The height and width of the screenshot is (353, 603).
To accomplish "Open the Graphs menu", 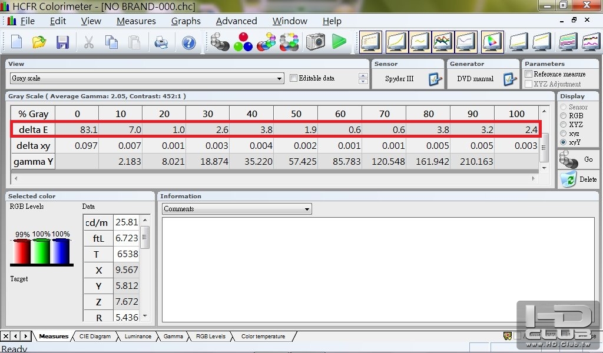I will pos(185,21).
